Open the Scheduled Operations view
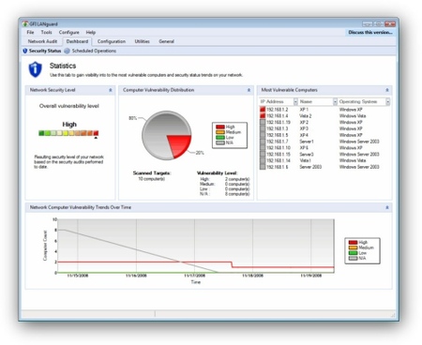 pos(94,51)
